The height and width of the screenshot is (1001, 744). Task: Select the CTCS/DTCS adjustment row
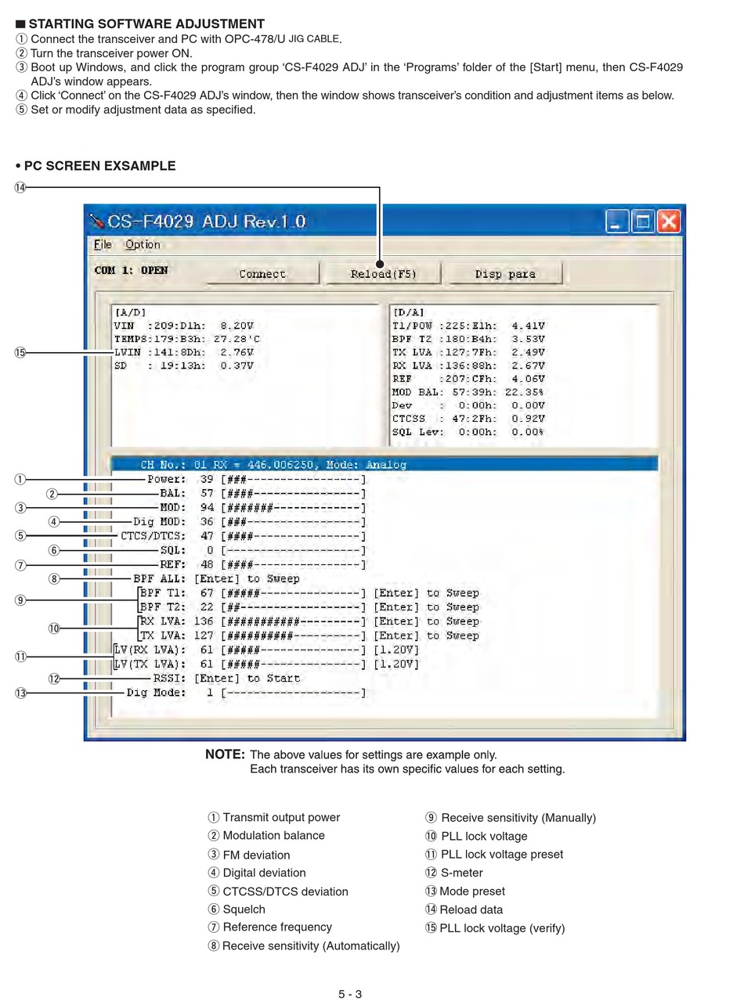click(243, 536)
